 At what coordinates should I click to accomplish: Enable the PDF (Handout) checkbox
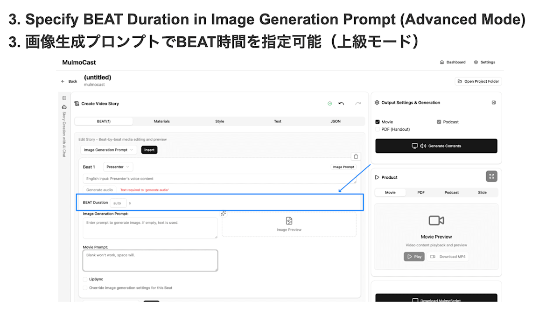tap(378, 129)
